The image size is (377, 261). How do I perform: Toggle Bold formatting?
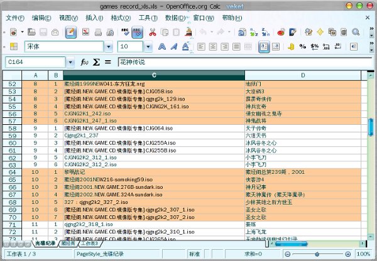click(162, 46)
